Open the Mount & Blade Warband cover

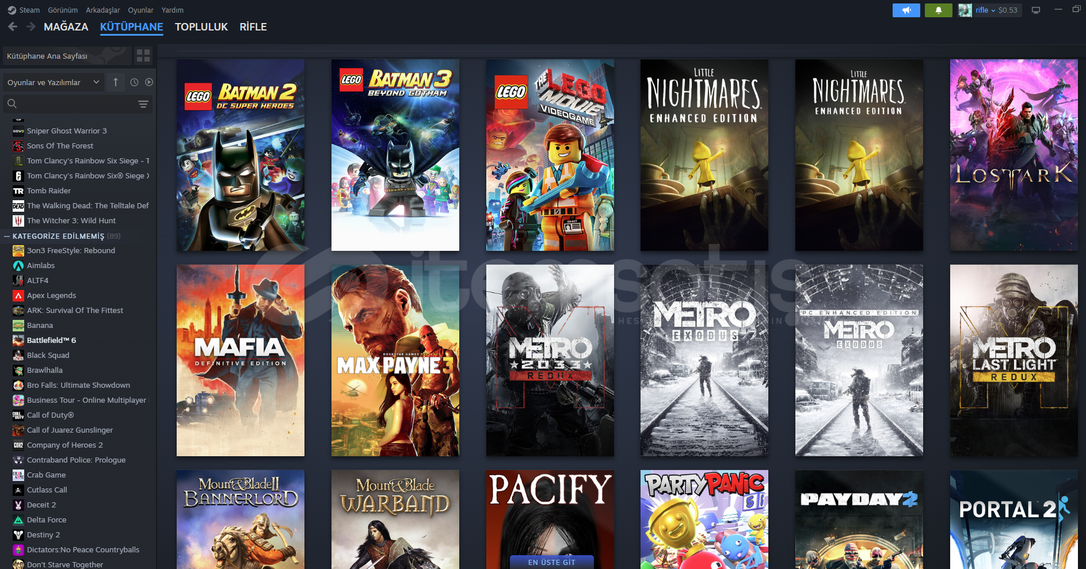[x=395, y=520]
